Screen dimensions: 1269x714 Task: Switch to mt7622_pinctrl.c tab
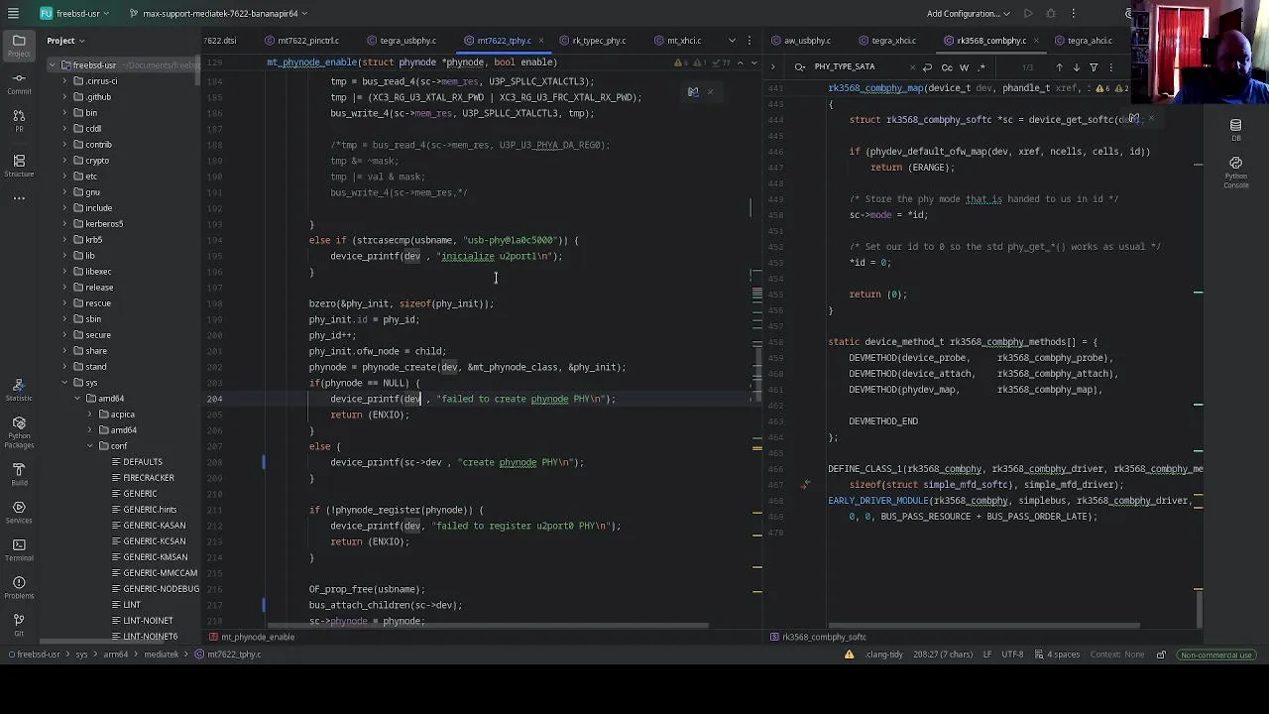pos(301,41)
